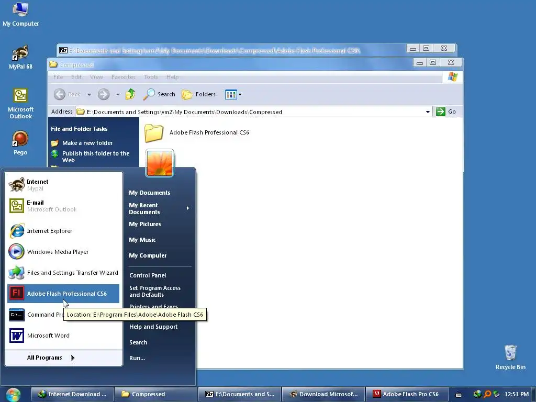Open My Documents in Start menu
This screenshot has width=536, height=402.
[x=149, y=193]
